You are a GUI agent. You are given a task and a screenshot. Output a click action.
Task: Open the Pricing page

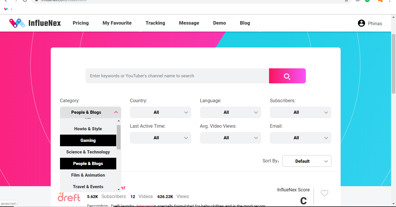click(81, 23)
